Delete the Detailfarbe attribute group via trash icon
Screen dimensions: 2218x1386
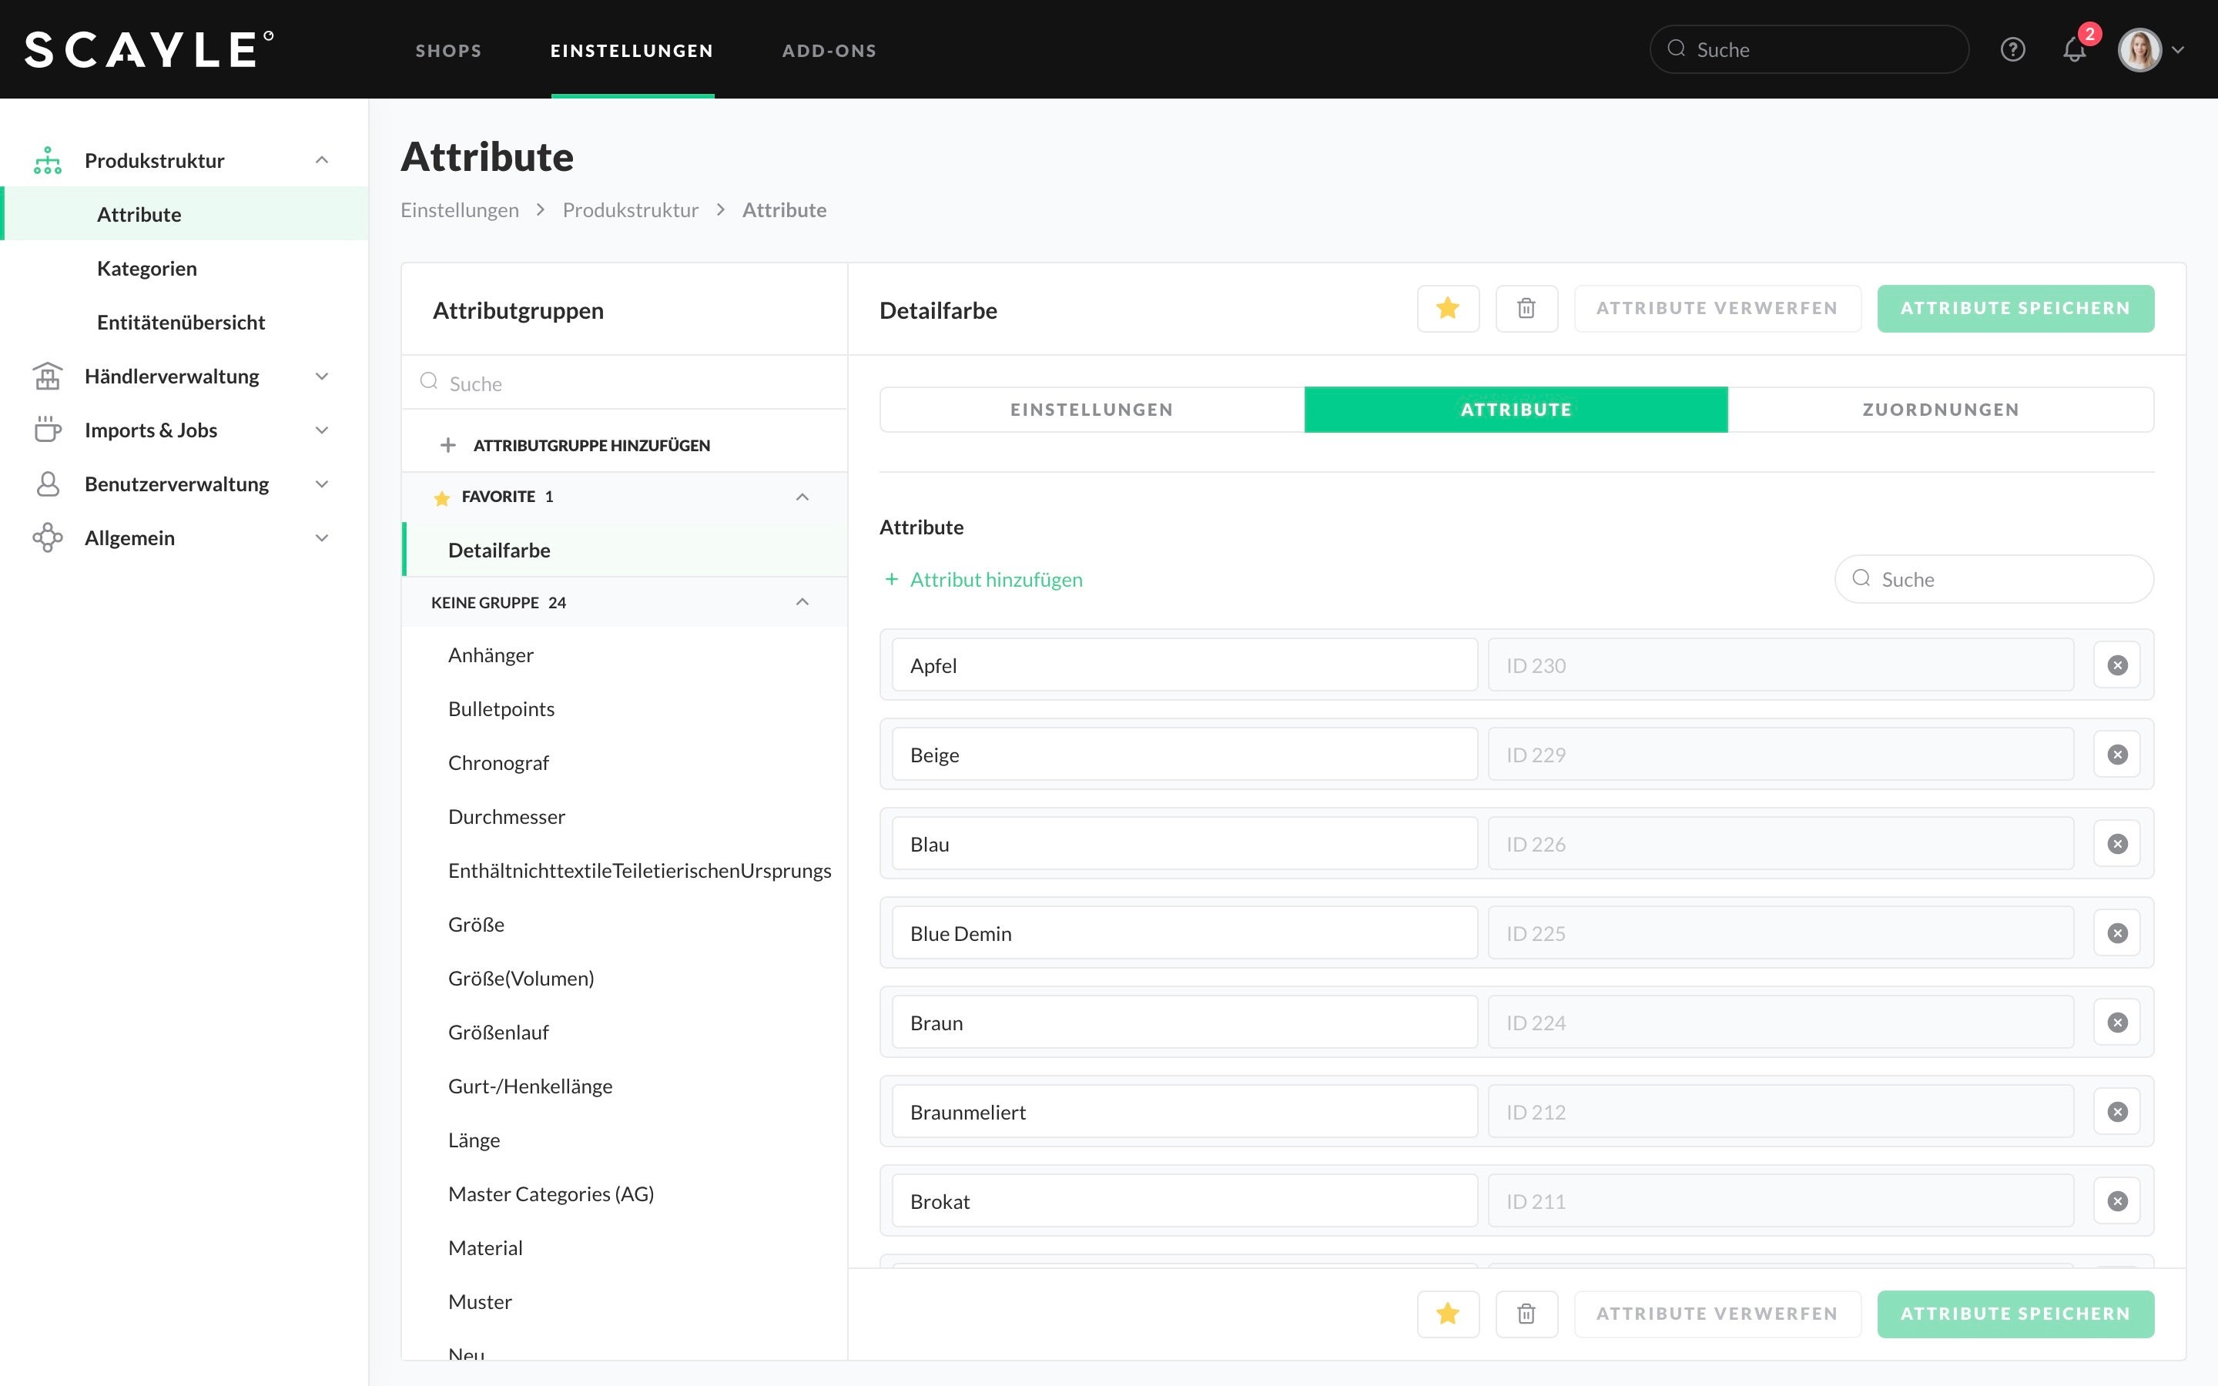pos(1526,308)
